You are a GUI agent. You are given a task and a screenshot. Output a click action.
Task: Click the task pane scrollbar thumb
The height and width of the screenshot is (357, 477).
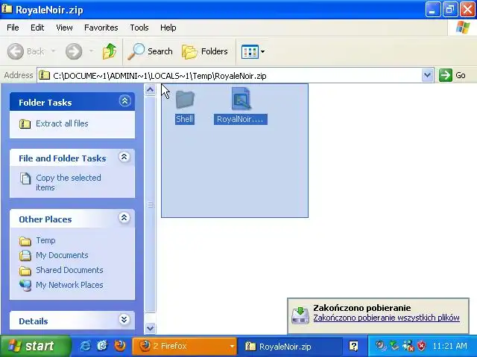click(150, 205)
